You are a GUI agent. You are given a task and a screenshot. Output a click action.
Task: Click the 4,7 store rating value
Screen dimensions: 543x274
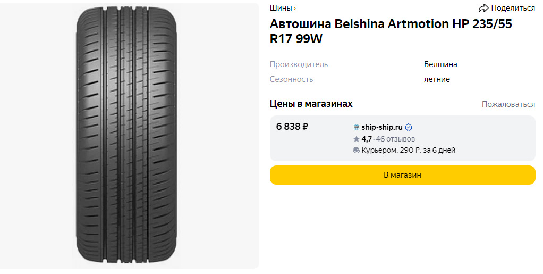tap(367, 139)
